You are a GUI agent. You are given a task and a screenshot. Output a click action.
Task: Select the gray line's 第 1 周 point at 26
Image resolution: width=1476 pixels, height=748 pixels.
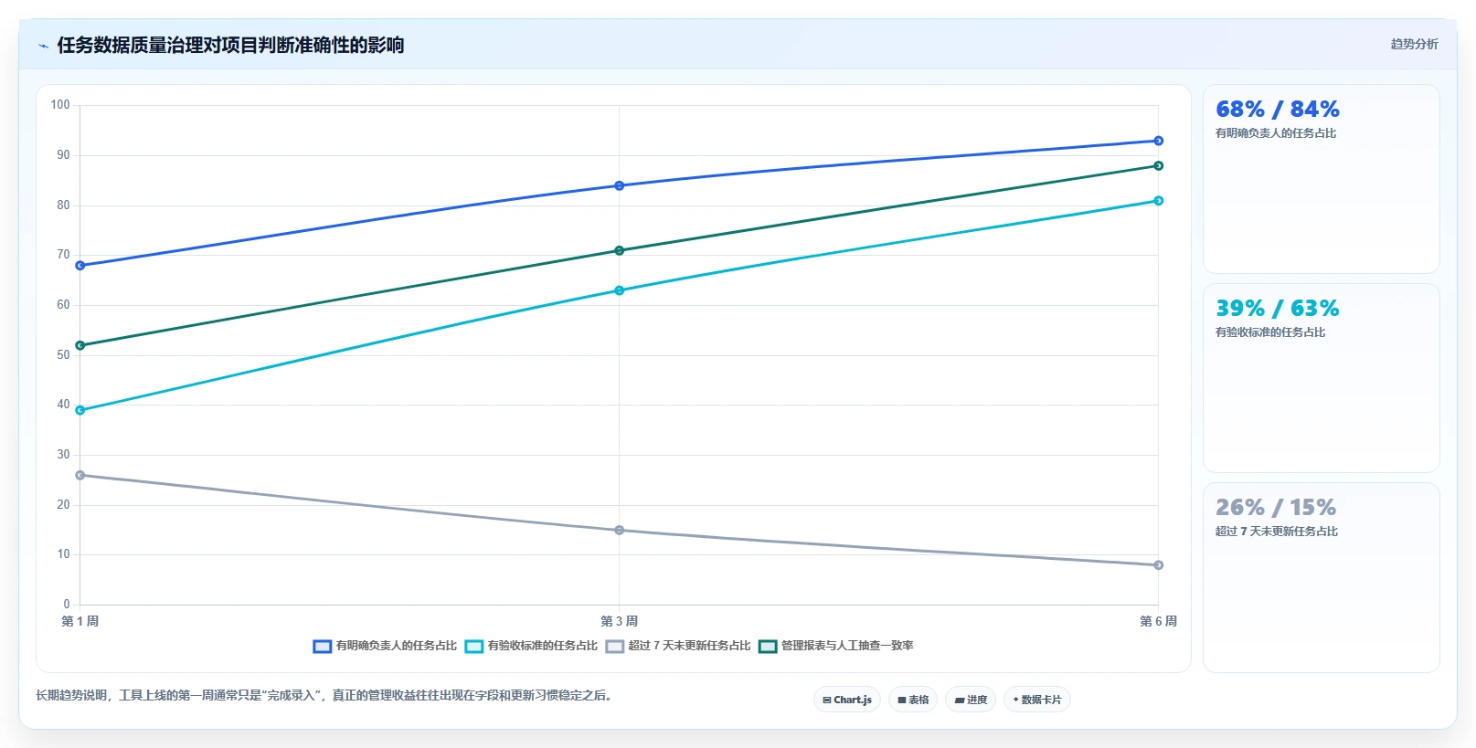(x=80, y=475)
